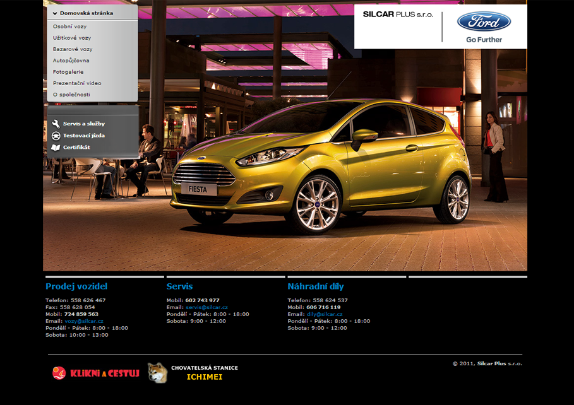Click the Telefon: 558 626 467 line
Screen dimensions: 574x405
point(75,300)
